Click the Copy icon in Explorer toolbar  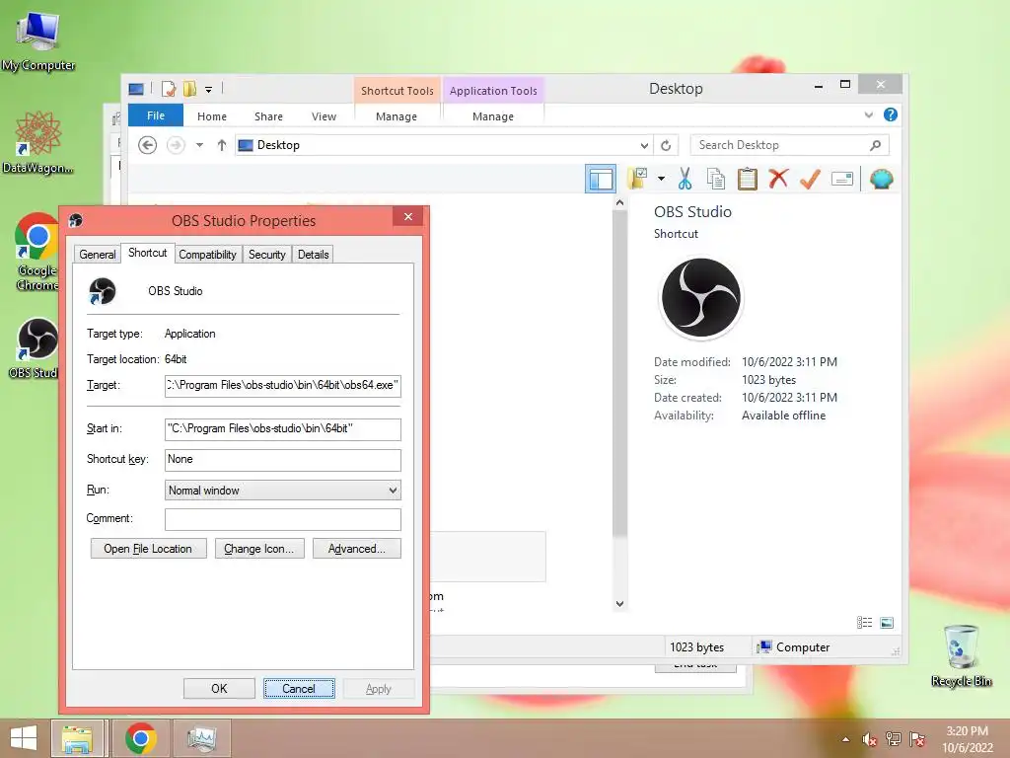click(716, 179)
